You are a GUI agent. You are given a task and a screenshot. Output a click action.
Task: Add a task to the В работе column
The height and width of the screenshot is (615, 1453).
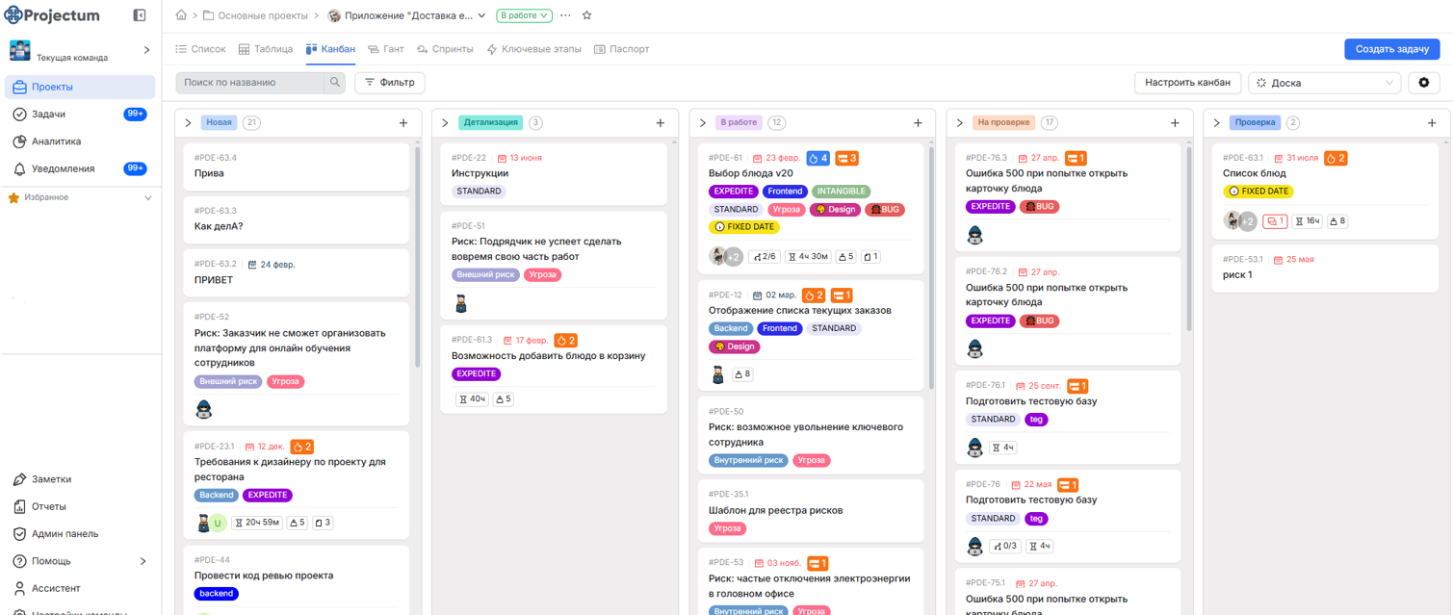[x=918, y=123]
